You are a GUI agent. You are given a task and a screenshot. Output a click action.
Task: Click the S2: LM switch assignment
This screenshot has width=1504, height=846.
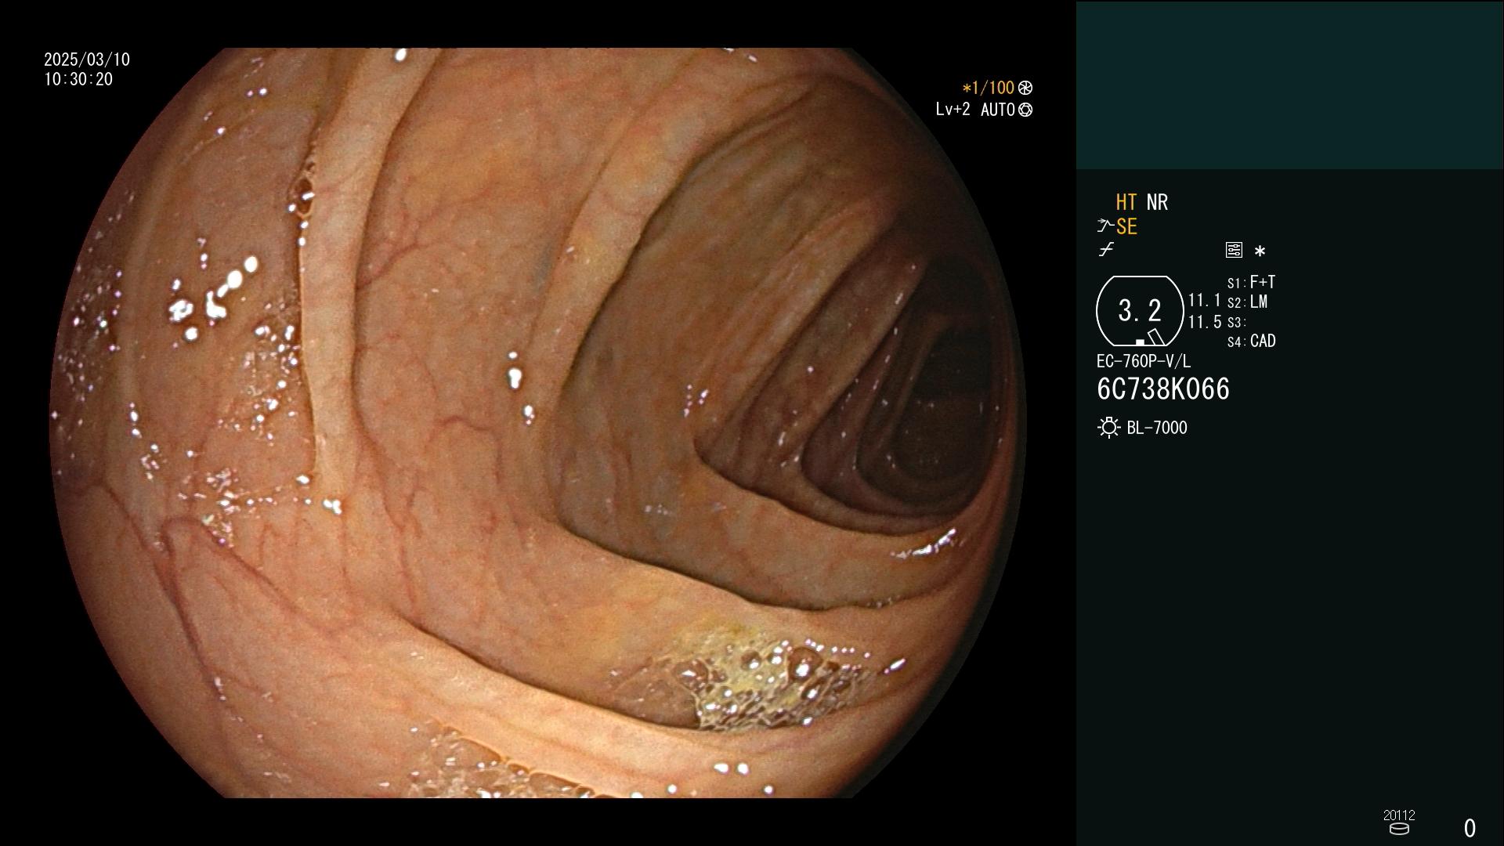tap(1247, 302)
